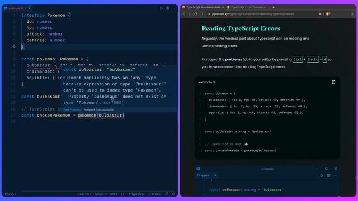358x201 pixels.
Task: Change indentation via Spaces: 2 status entry
Action: point(101,194)
